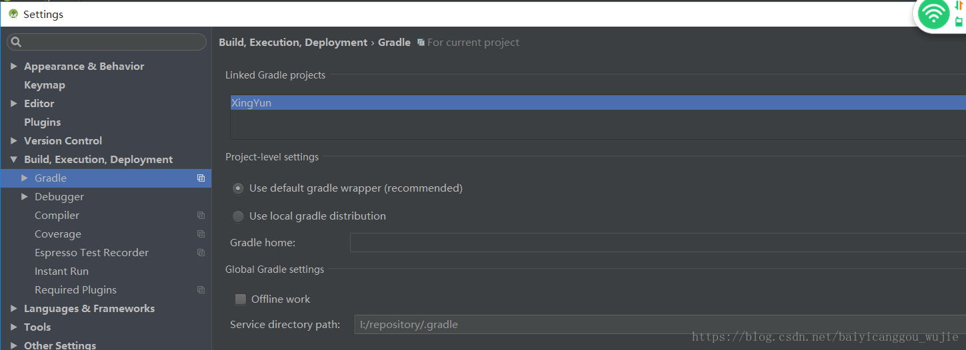Open the Plugins settings page
The height and width of the screenshot is (350, 966).
pyautogui.click(x=42, y=122)
